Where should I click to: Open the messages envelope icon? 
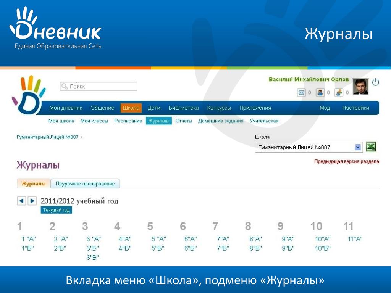pyautogui.click(x=301, y=92)
